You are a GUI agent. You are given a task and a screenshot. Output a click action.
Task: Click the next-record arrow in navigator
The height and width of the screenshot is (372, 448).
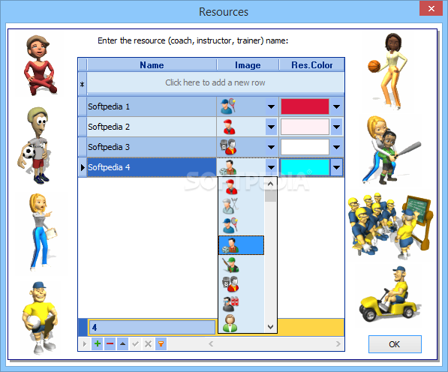pos(85,343)
